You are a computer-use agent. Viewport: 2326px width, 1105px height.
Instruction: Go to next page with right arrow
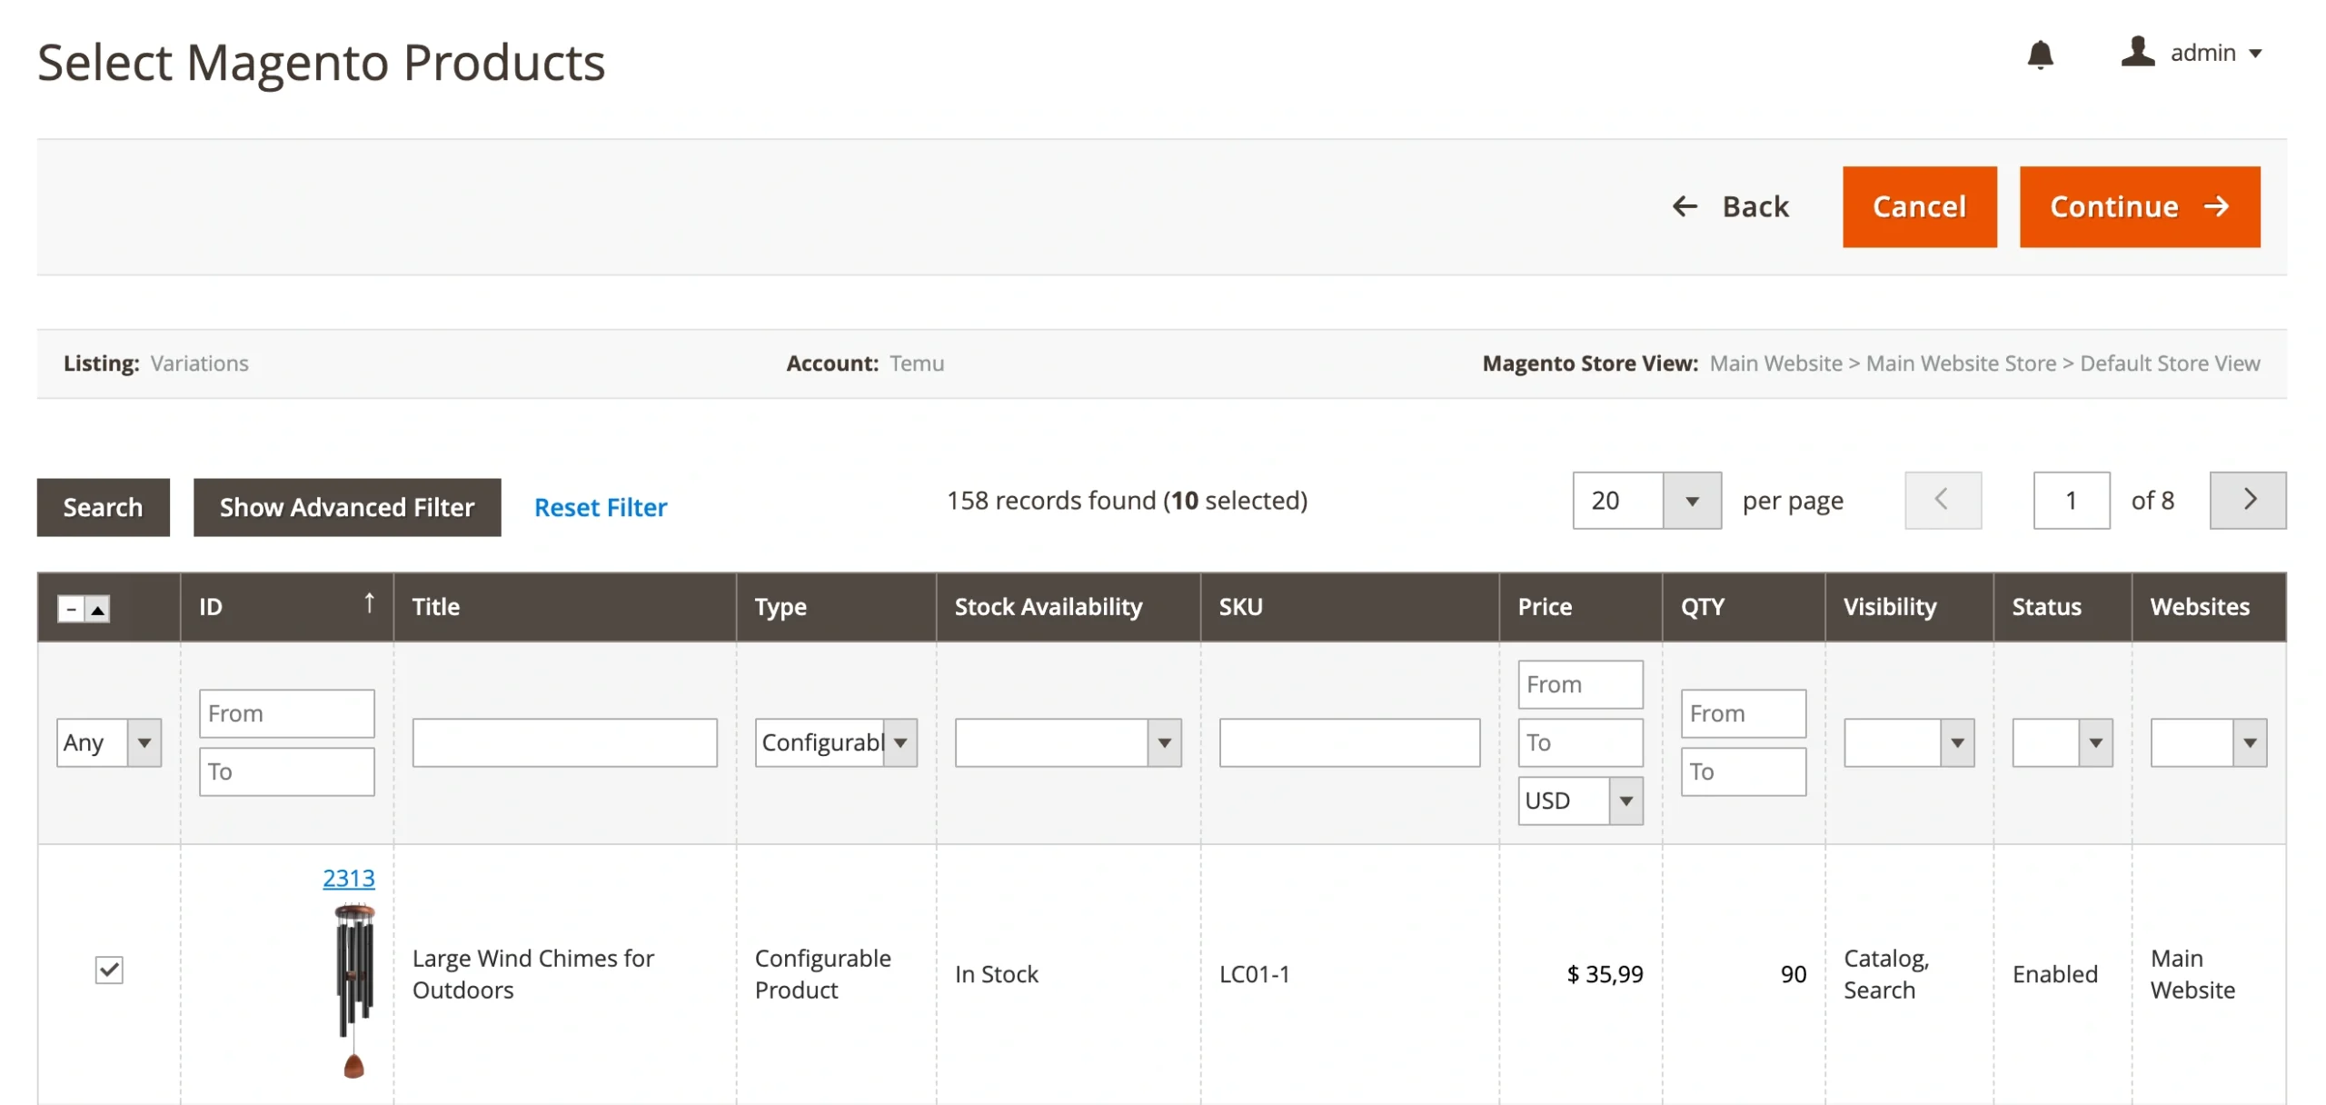click(2247, 500)
